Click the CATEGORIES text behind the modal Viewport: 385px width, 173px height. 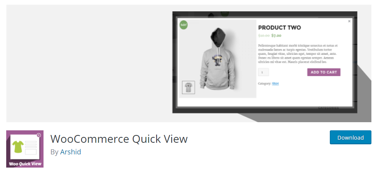coord(328,108)
